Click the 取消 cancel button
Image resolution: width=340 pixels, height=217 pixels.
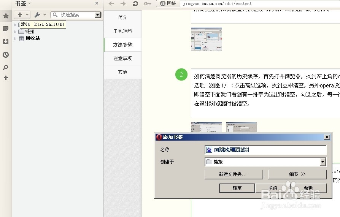pos(273,188)
